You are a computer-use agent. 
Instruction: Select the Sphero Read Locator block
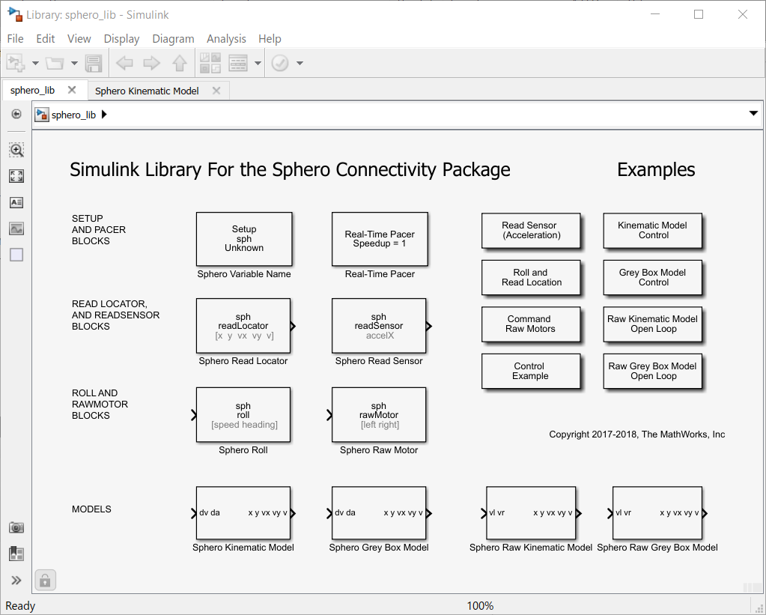coord(243,326)
